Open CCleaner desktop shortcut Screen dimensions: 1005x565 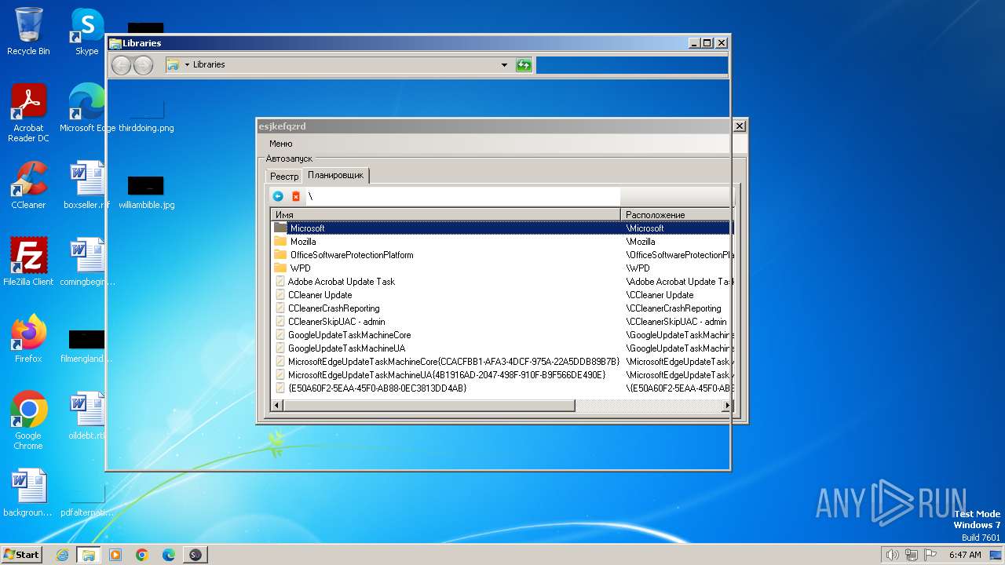28,185
